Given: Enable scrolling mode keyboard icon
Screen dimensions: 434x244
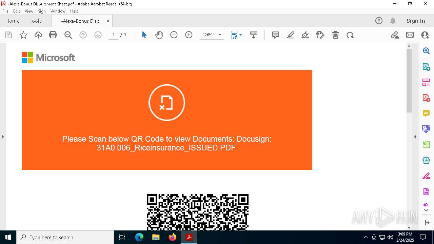Looking at the screenshot, I should (x=253, y=35).
